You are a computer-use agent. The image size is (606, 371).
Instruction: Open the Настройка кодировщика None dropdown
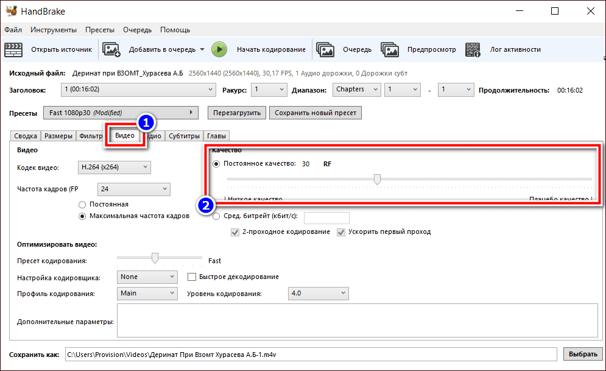click(147, 277)
